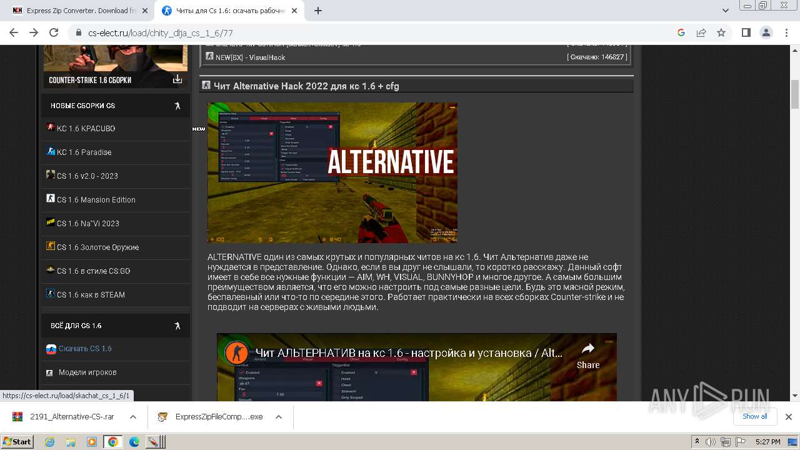The height and width of the screenshot is (450, 800).
Task: Open Action Center flag icon
Action: tap(741, 442)
